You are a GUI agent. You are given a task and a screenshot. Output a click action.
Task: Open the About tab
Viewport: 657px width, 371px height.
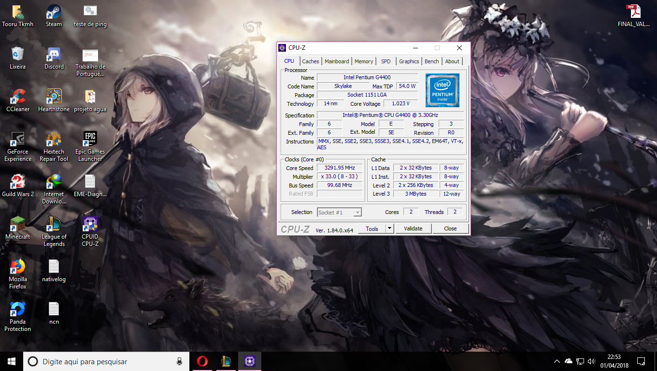tap(452, 61)
